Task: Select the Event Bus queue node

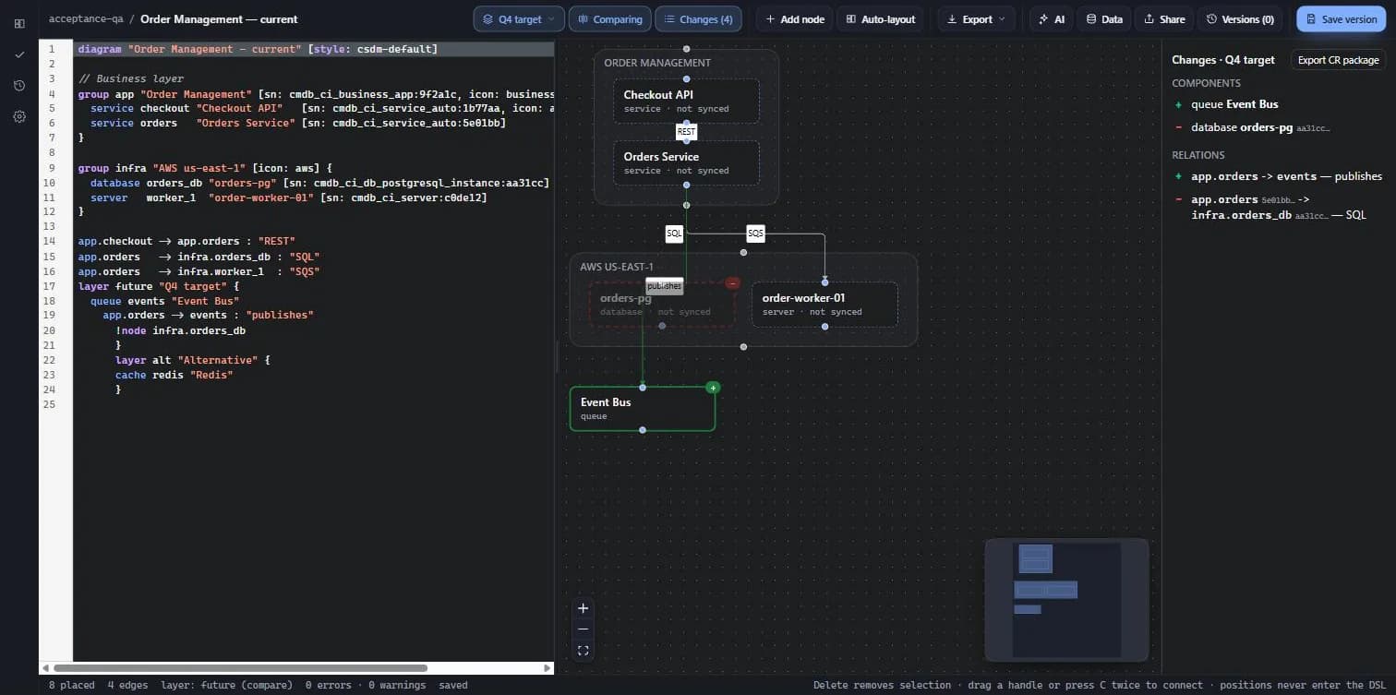Action: 643,408
